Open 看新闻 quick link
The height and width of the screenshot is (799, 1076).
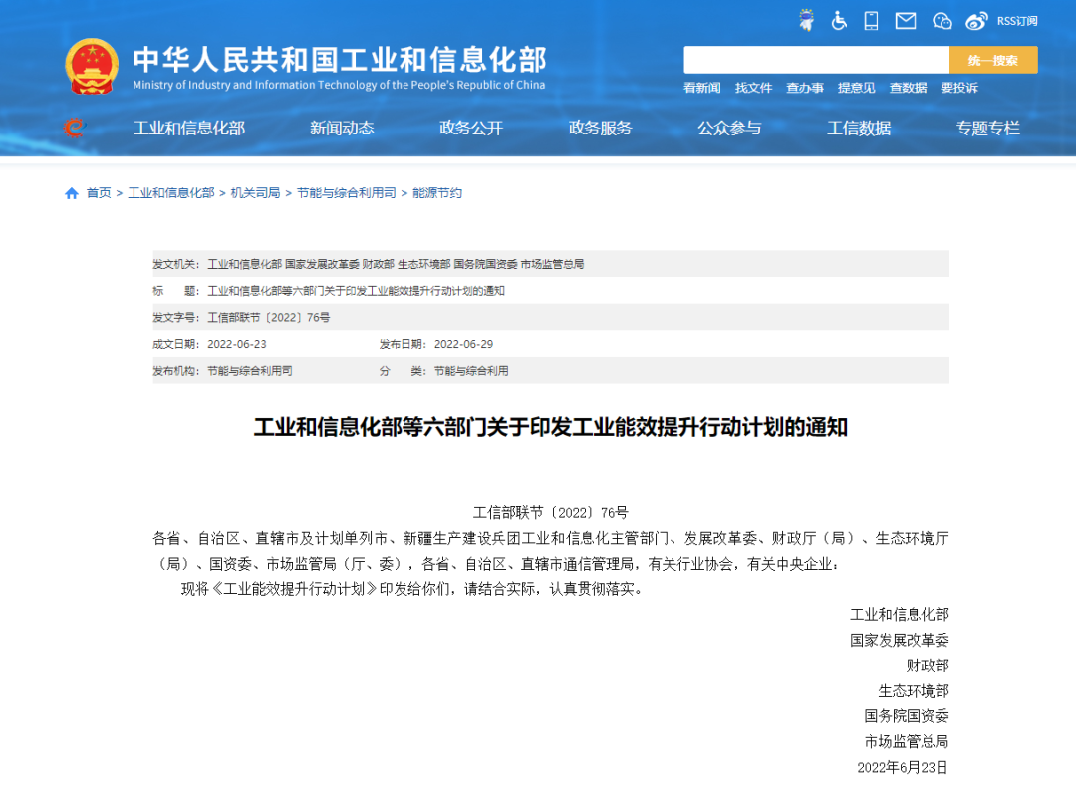pos(702,88)
